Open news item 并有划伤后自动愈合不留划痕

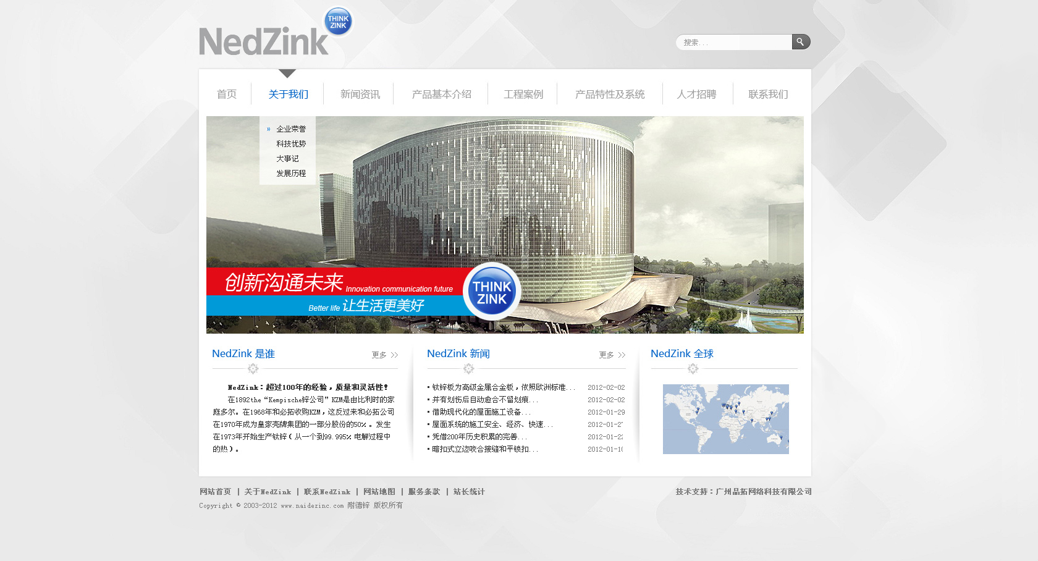pos(485,400)
